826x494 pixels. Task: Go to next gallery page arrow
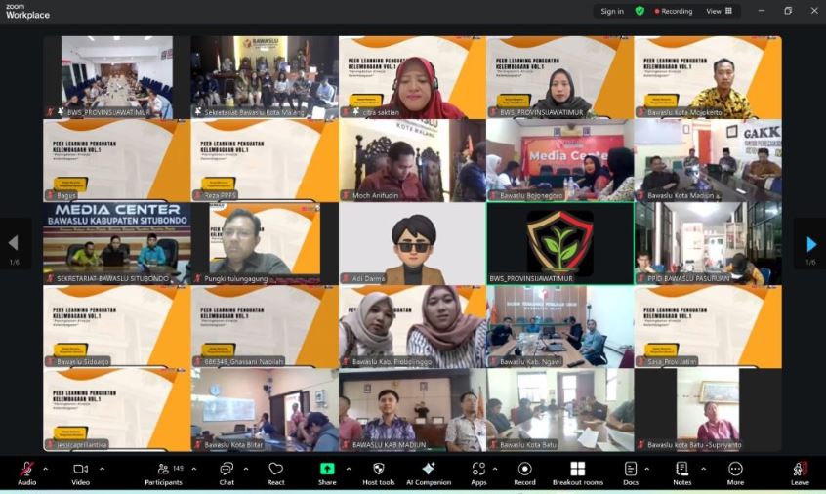click(x=811, y=244)
